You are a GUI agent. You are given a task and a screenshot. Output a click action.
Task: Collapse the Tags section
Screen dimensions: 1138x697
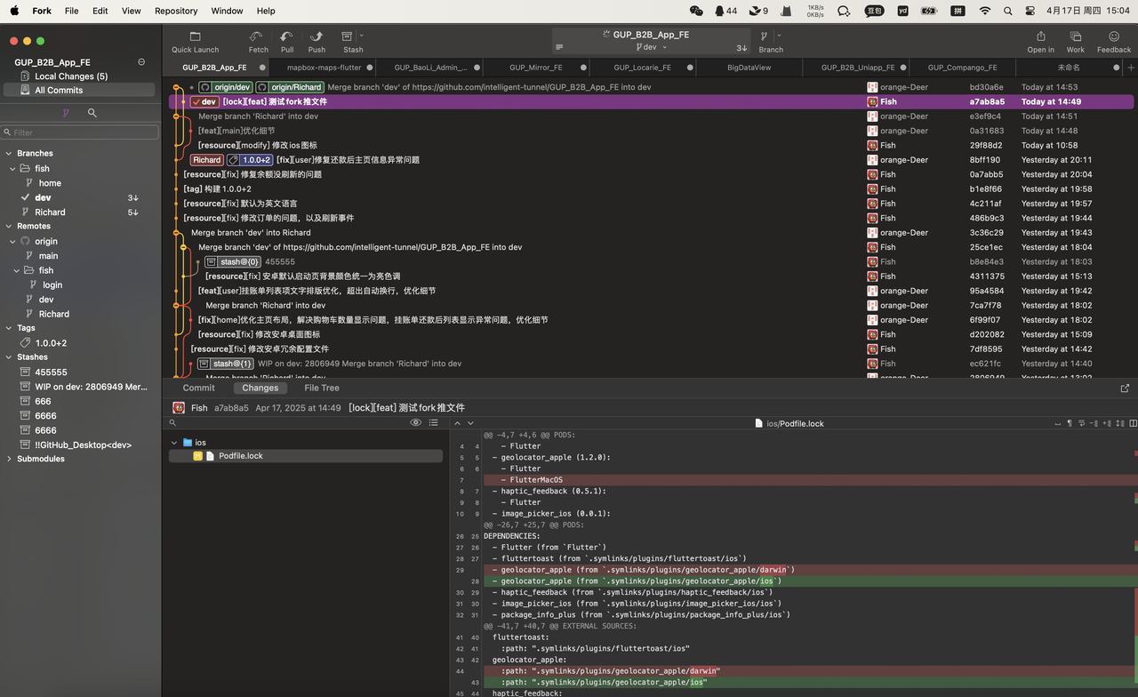pos(9,328)
